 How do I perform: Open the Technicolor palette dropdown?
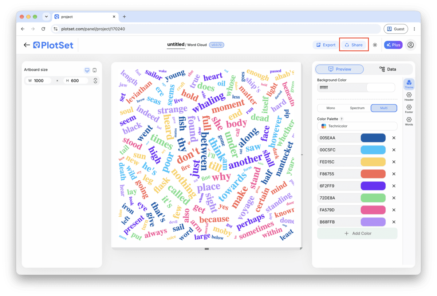(357, 126)
